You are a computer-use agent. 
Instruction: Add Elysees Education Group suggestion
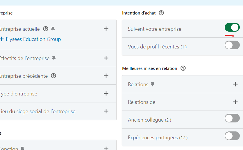pyautogui.click(x=31, y=39)
